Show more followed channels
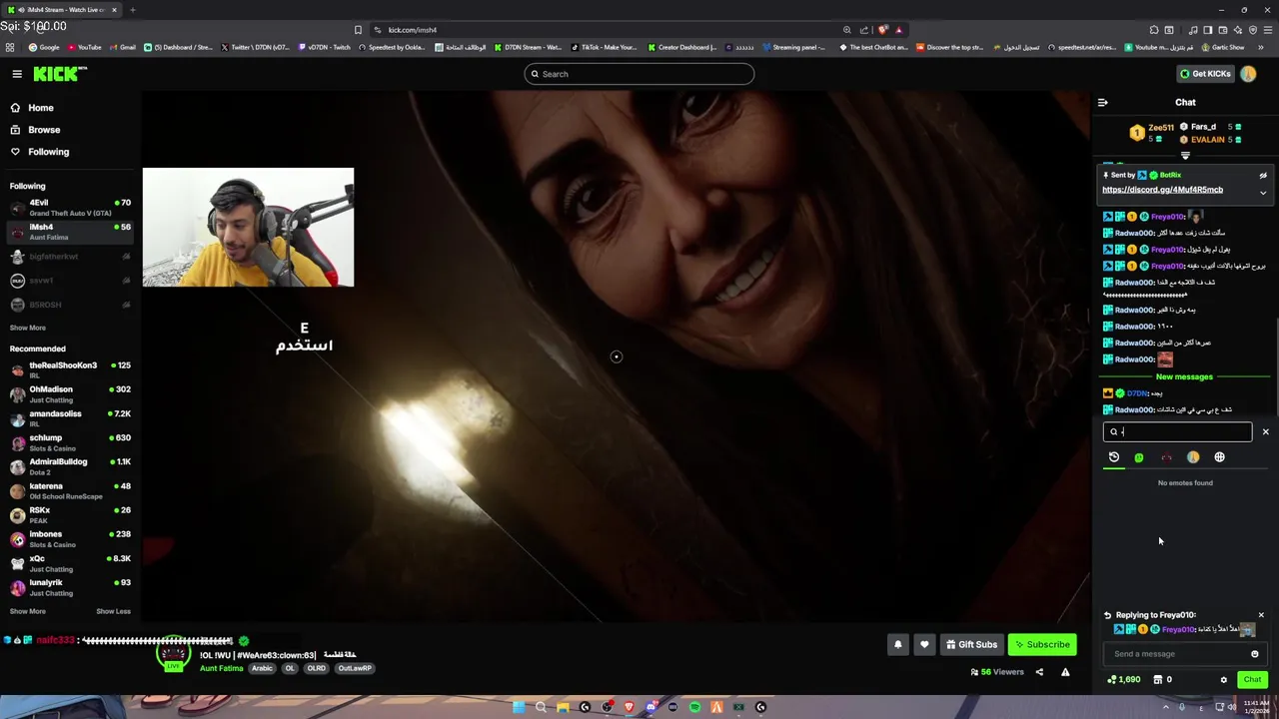 (28, 328)
